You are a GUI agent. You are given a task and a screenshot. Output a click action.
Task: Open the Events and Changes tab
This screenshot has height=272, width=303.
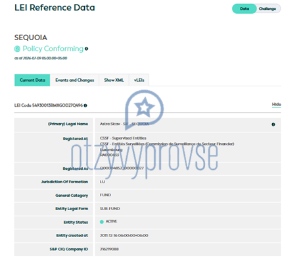click(74, 80)
